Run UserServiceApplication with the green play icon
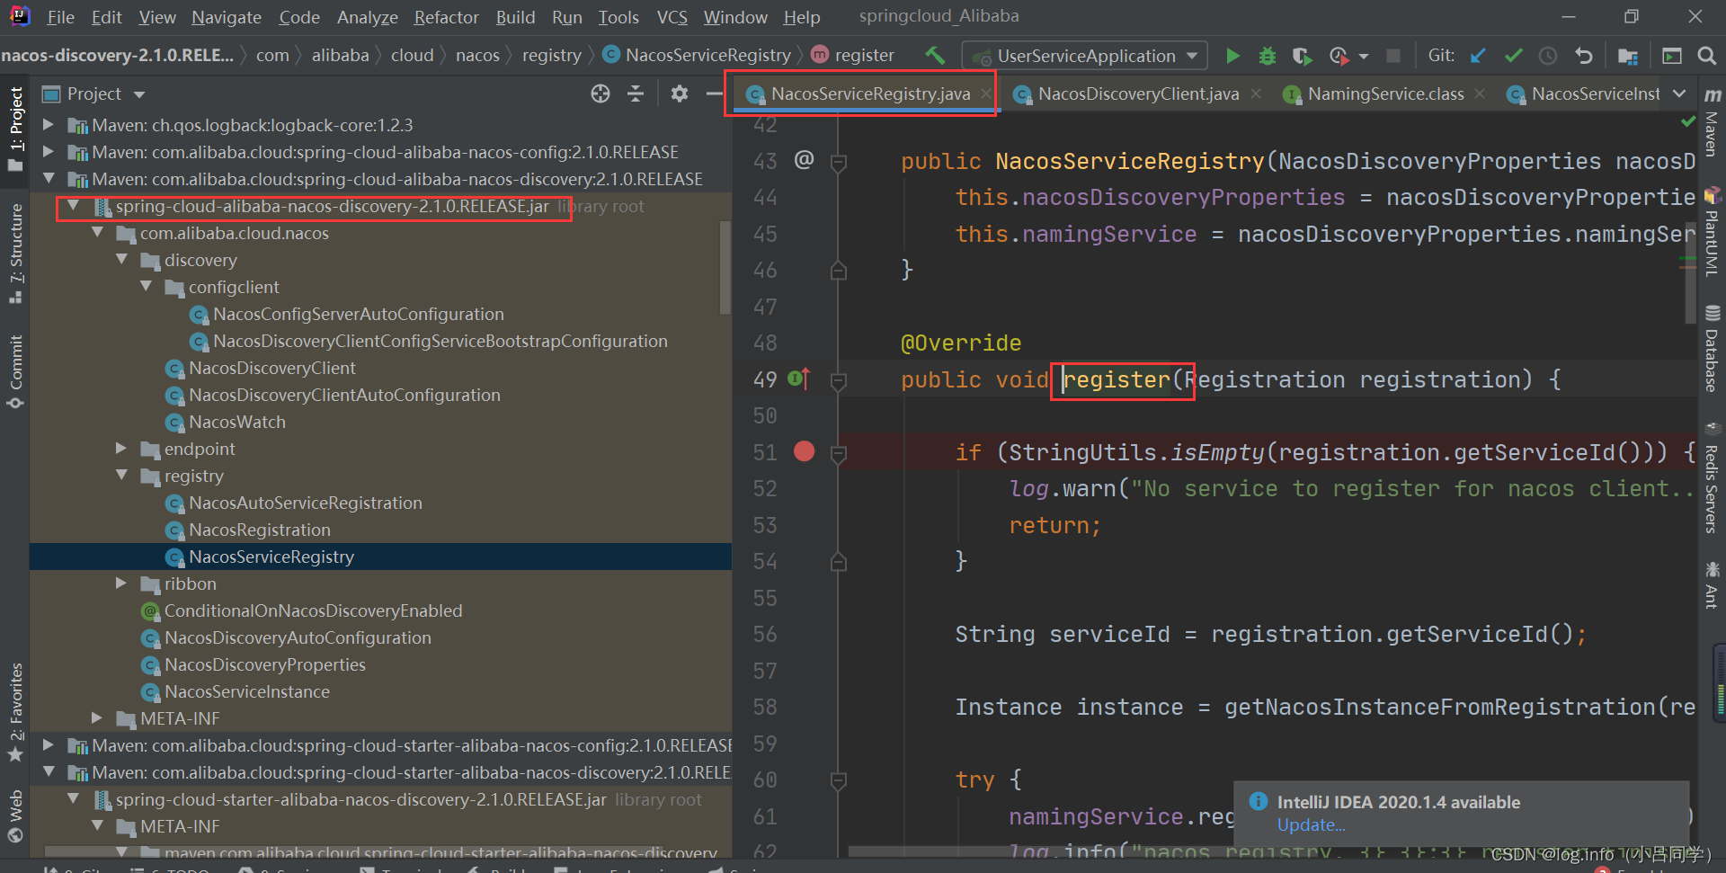Viewport: 1726px width, 873px height. tap(1232, 56)
